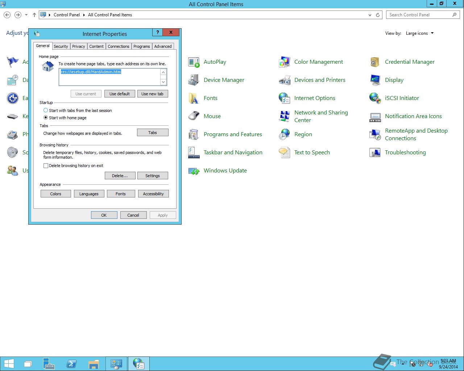Screen dimensions: 464x371
Task: Open the Color Management icon
Action: [285, 62]
